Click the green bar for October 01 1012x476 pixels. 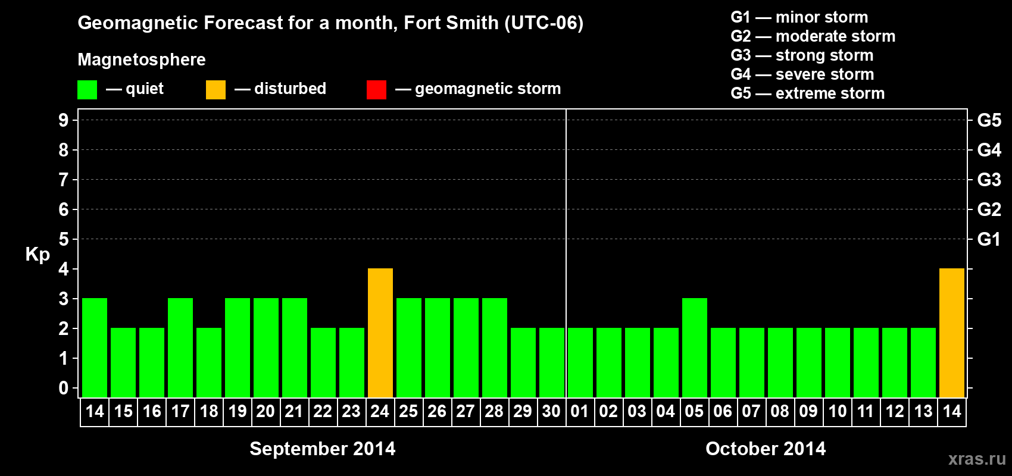(580, 363)
